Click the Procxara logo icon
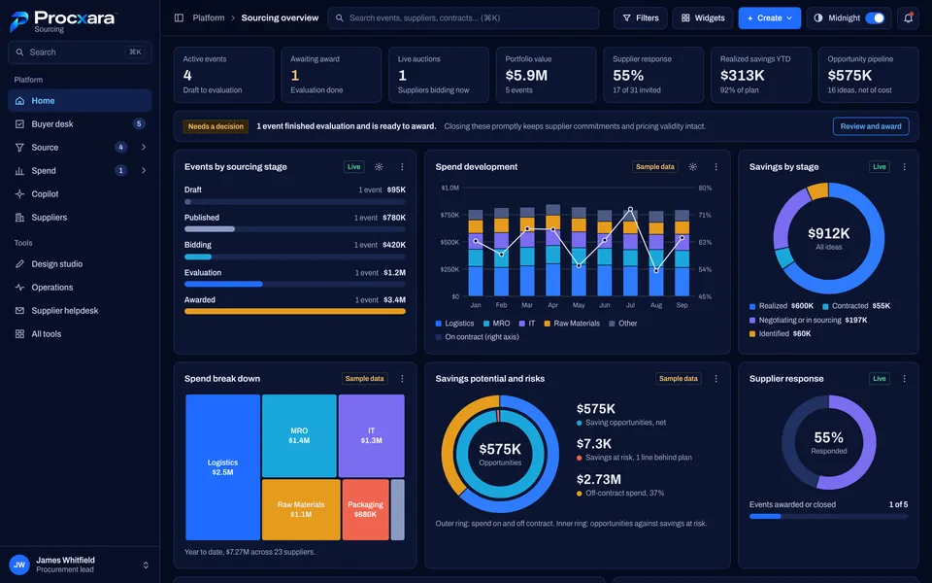This screenshot has width=932, height=583. [19, 21]
